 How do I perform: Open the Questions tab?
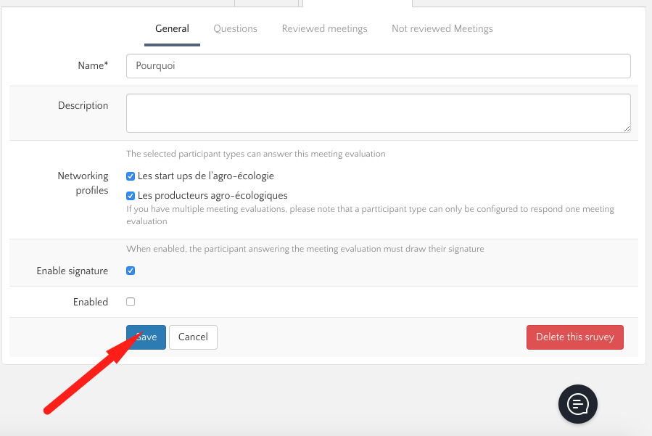235,29
